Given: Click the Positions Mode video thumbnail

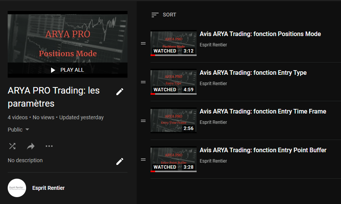Looking at the screenshot, I should tap(174, 43).
